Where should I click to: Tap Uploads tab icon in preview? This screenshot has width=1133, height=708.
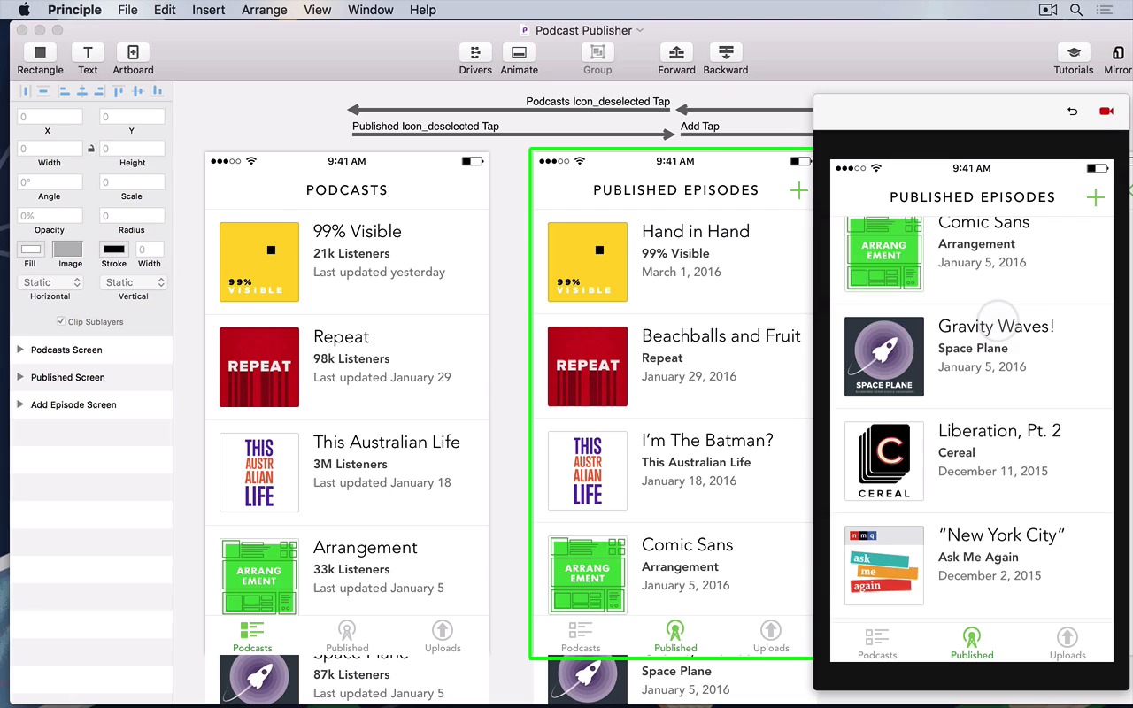pos(1067,637)
